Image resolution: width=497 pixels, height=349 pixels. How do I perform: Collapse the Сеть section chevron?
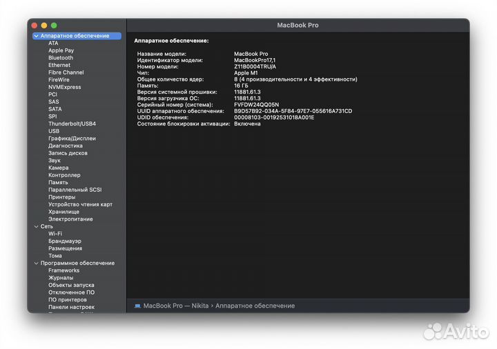tap(36, 227)
